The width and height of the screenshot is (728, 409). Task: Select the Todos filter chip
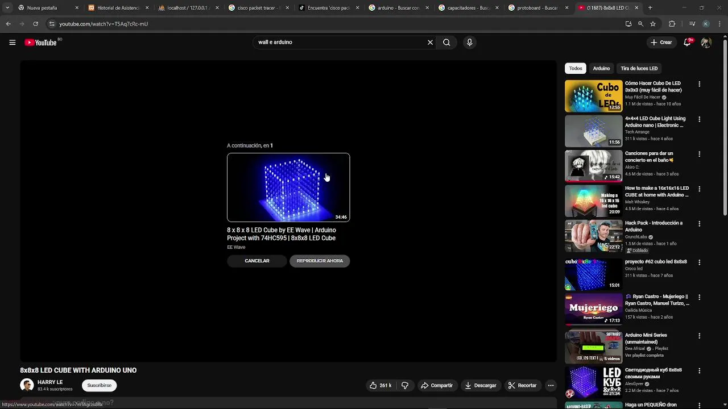(576, 68)
